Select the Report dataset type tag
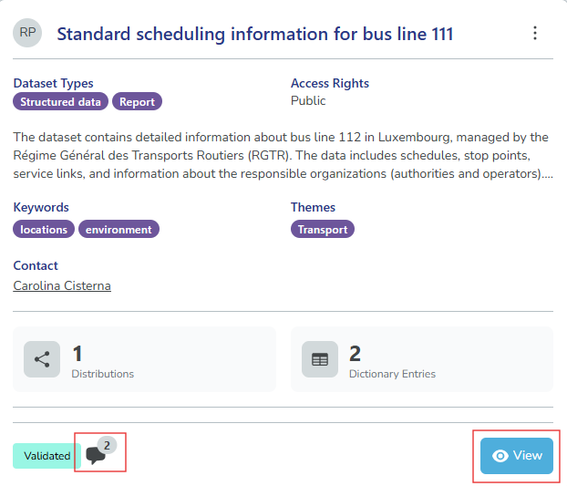 click(x=138, y=102)
